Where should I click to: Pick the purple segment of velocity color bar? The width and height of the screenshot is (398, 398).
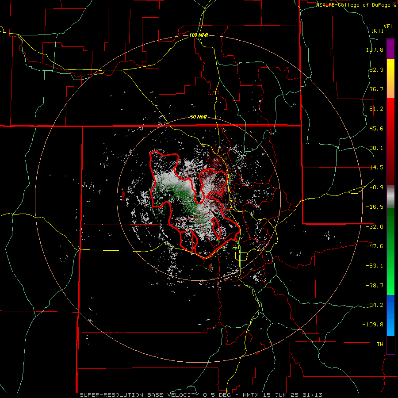click(x=390, y=49)
